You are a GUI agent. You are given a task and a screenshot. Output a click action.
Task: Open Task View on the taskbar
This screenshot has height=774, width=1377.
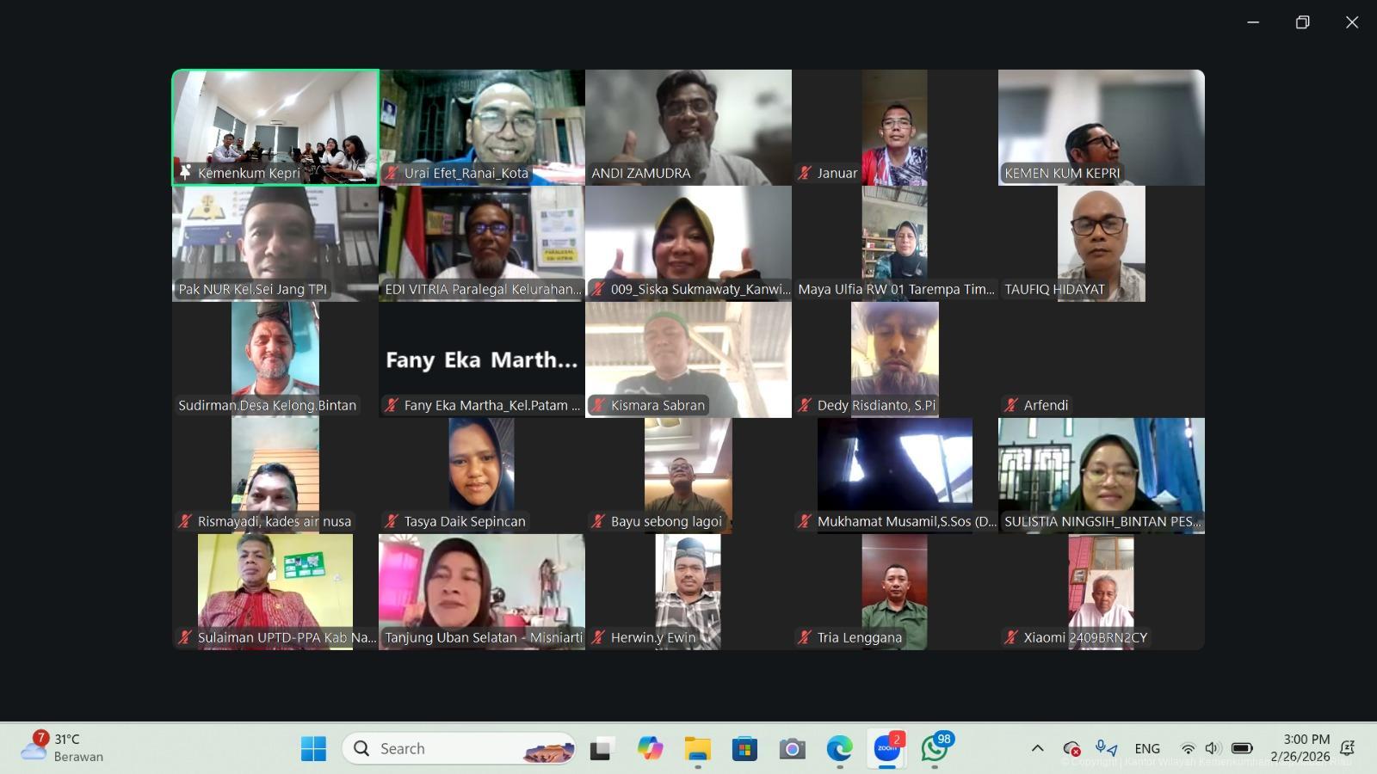(x=602, y=749)
